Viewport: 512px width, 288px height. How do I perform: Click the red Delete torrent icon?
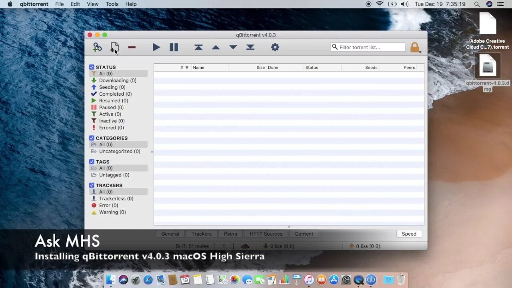click(132, 47)
